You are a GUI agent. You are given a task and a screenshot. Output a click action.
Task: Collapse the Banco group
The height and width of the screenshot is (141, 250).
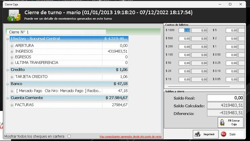pos(8,84)
